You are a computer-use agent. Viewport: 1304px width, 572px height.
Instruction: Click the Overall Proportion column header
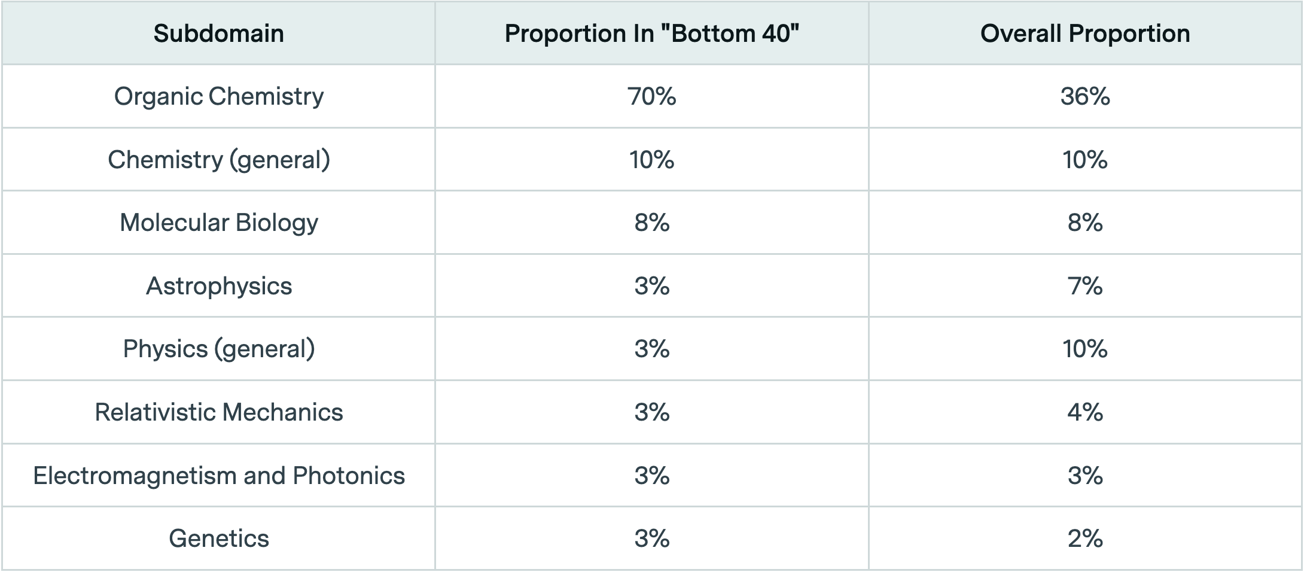1084,34
